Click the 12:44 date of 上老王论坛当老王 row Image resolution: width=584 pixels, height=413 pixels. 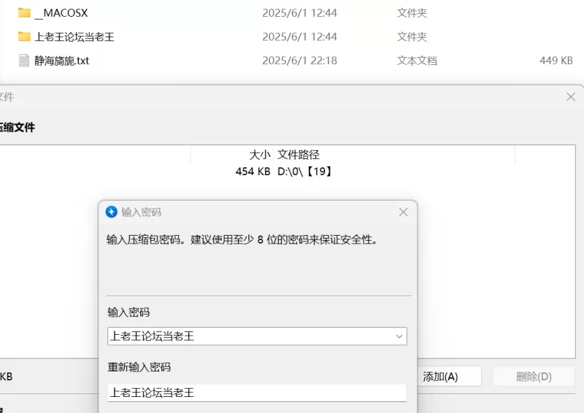pos(299,37)
